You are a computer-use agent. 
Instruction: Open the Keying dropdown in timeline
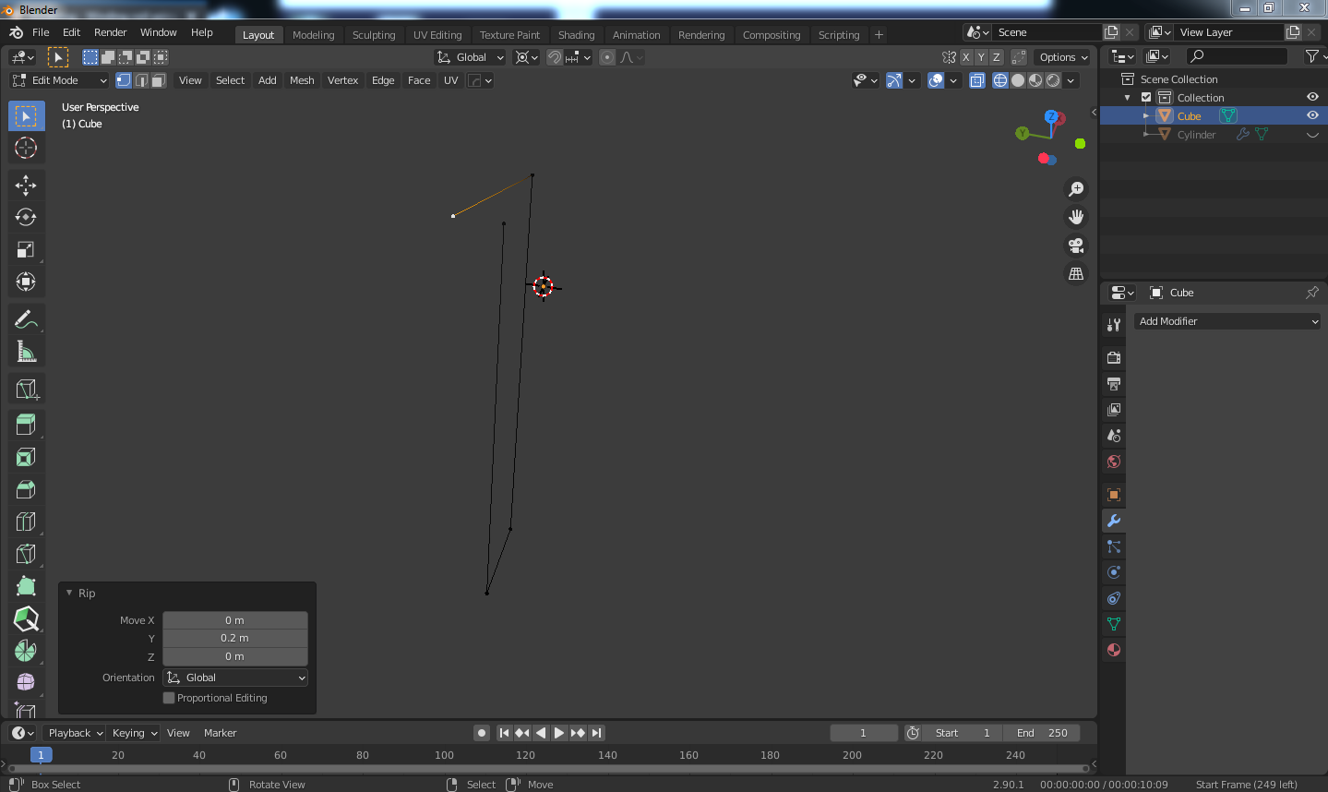pyautogui.click(x=134, y=733)
